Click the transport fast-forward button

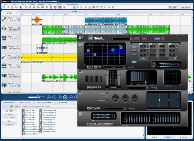pos(71,97)
